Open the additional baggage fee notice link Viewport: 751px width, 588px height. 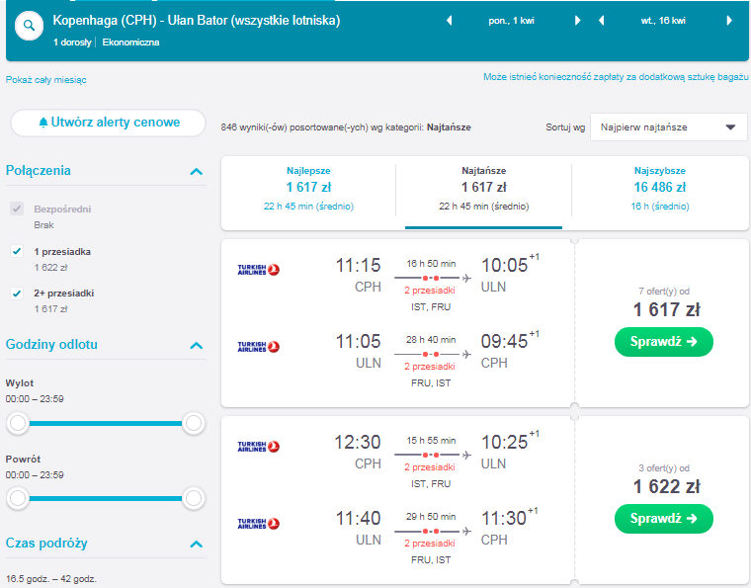click(616, 77)
